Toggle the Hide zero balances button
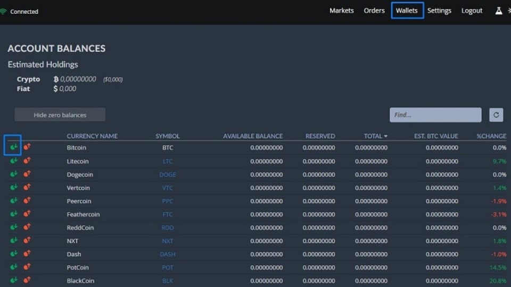The width and height of the screenshot is (511, 287). point(60,115)
